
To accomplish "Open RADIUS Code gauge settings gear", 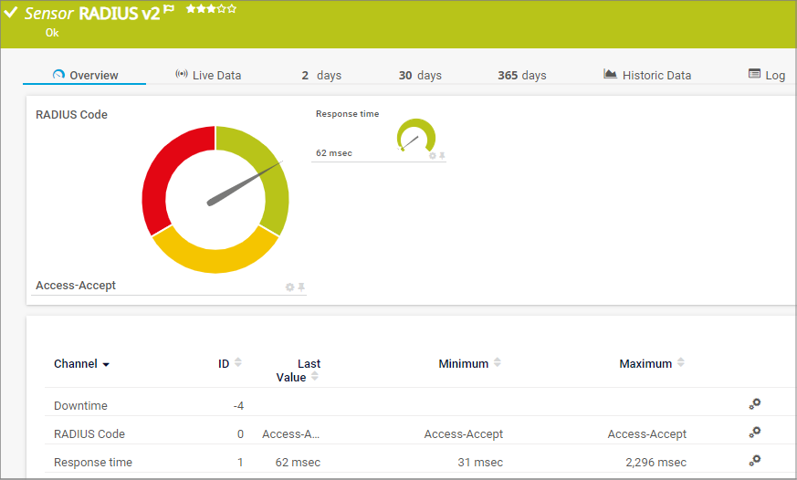I will tap(290, 287).
